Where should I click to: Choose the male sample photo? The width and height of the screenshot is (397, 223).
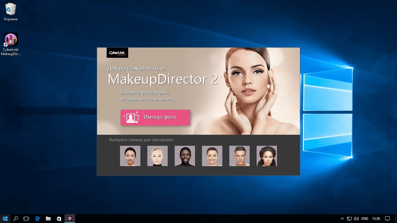(239, 156)
